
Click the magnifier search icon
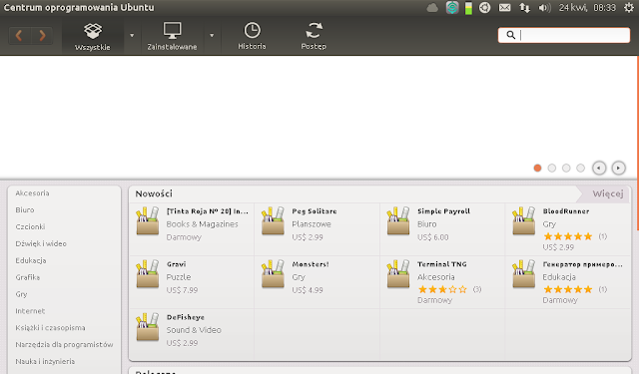(510, 35)
